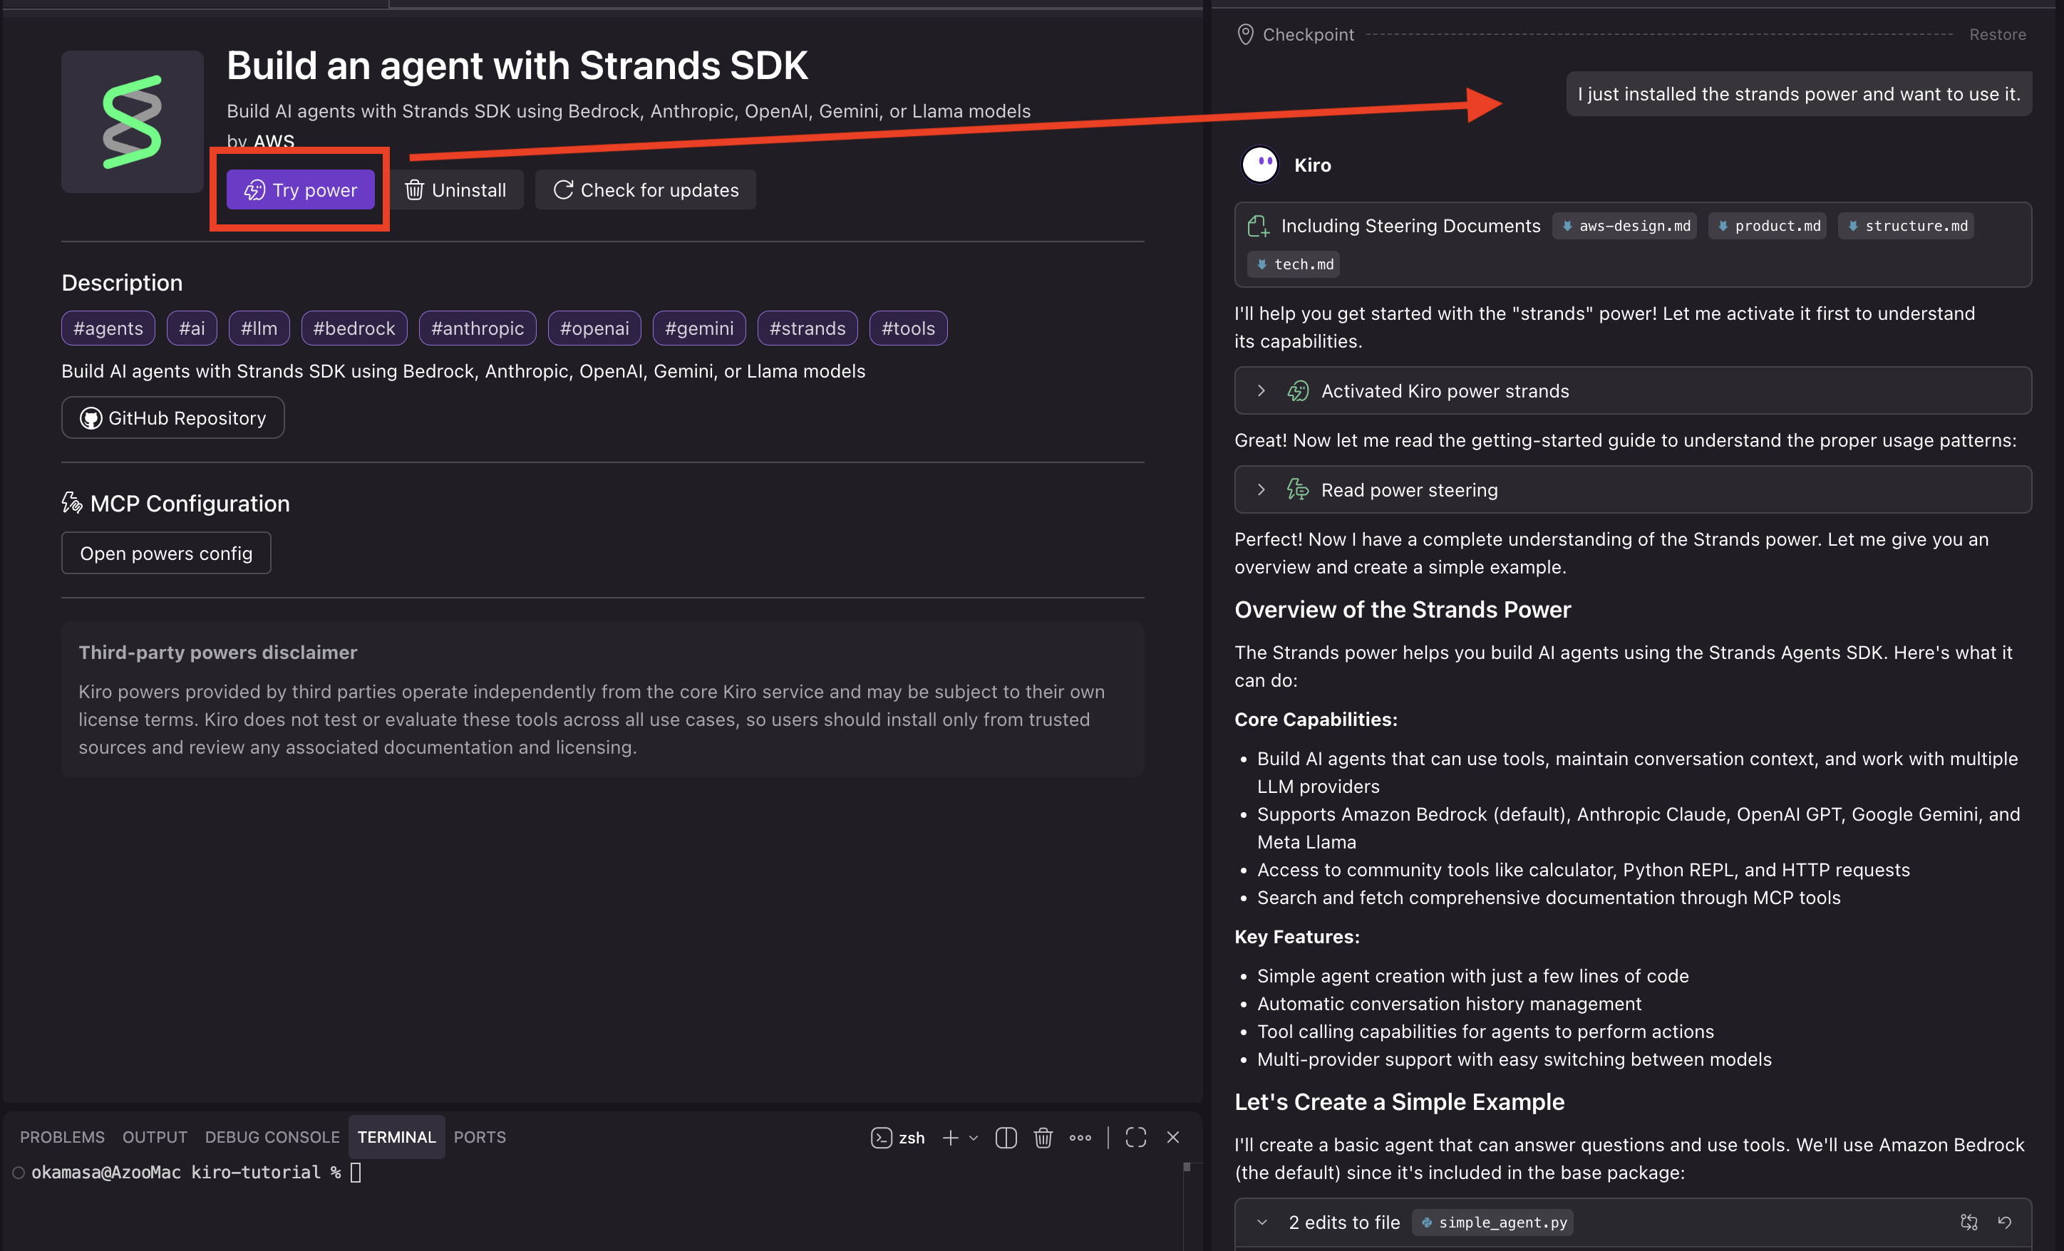Open the GitHub Repository link
This screenshot has height=1251, width=2064.
tap(172, 418)
